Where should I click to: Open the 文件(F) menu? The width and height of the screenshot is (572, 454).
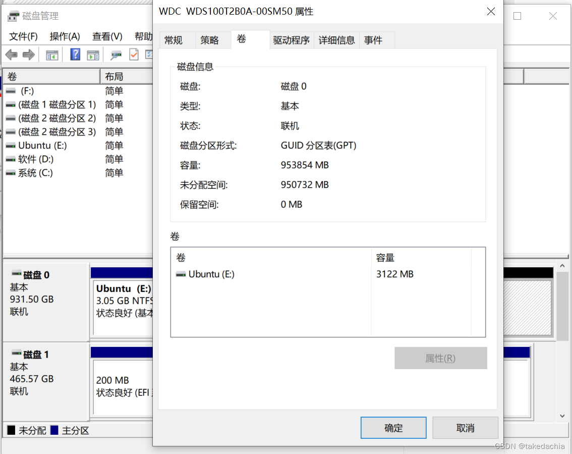tap(23, 36)
